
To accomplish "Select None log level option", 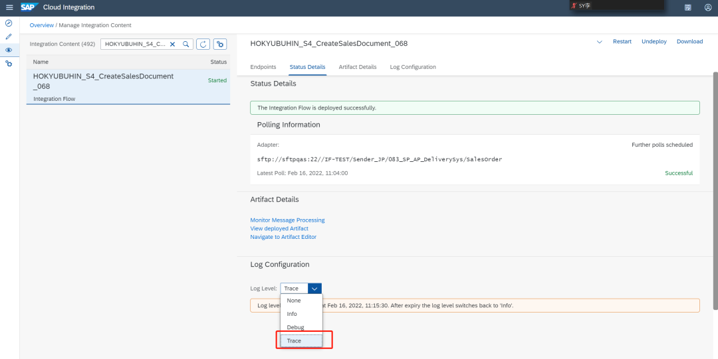I will [x=301, y=301].
